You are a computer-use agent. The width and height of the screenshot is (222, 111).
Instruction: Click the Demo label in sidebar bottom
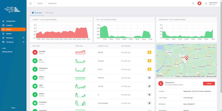tap(13, 108)
